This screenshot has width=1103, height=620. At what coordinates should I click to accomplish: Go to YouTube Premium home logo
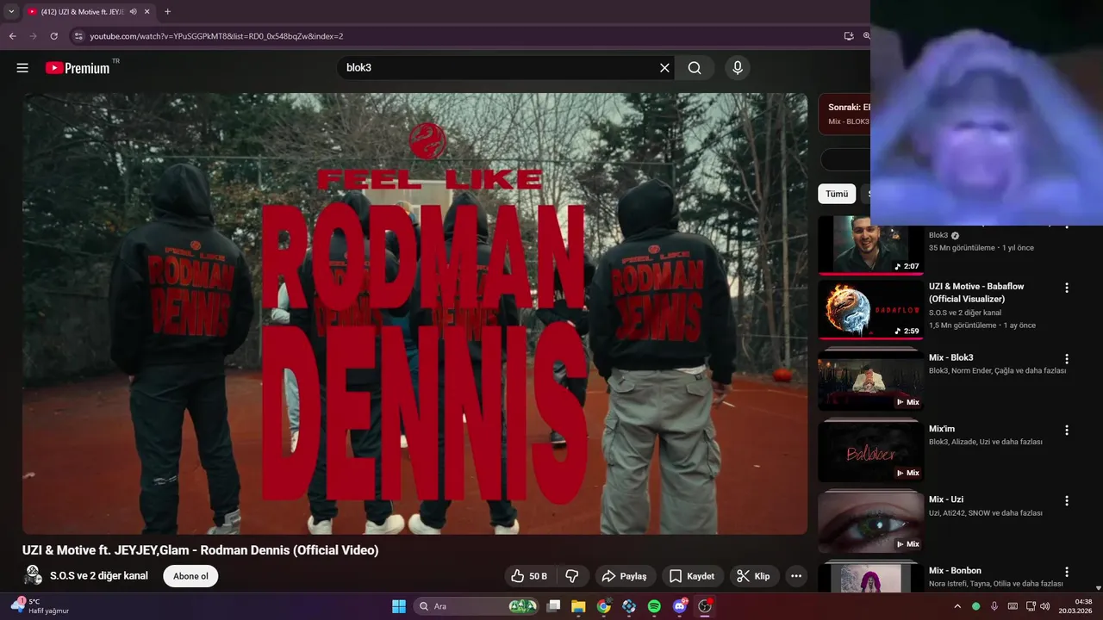[78, 68]
